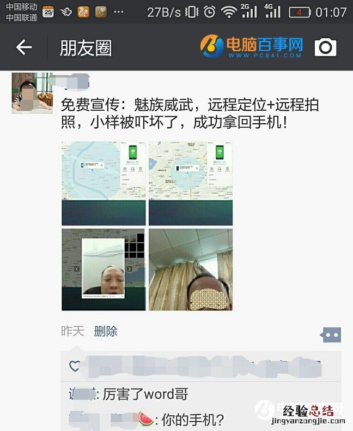353x431 pixels.
Task: Delete the post via 删除 link
Action: 106,331
